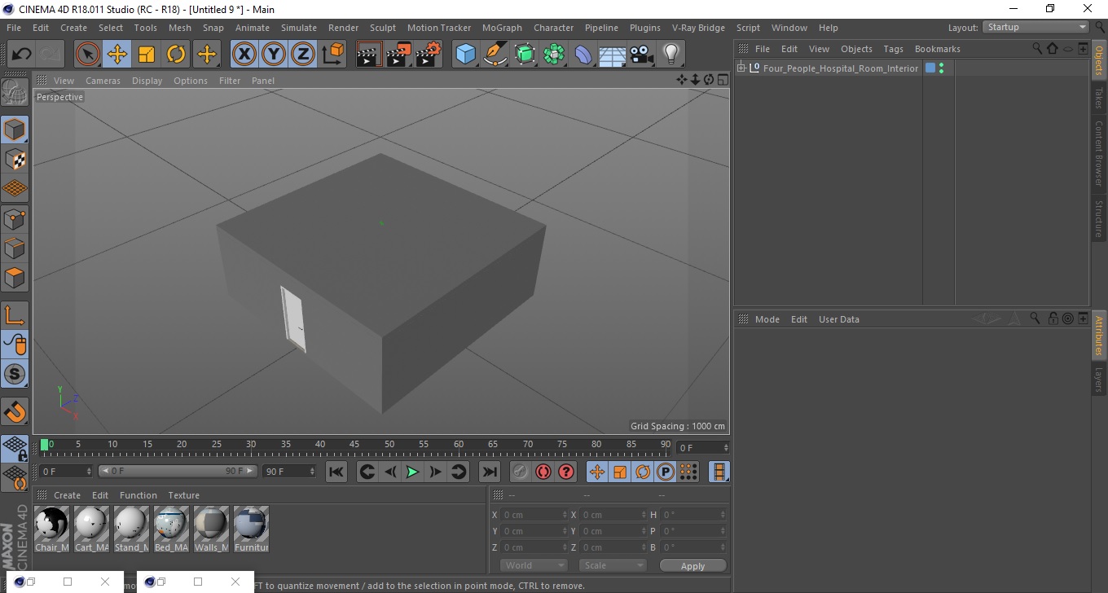The height and width of the screenshot is (593, 1108).
Task: Click the X position field
Action: [534, 515]
